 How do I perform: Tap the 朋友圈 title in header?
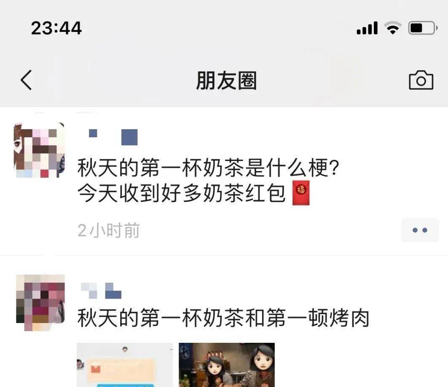click(x=226, y=81)
